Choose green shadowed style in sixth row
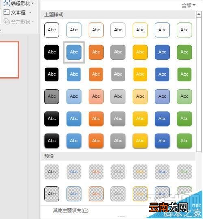203x219 pixels. pos(184,141)
